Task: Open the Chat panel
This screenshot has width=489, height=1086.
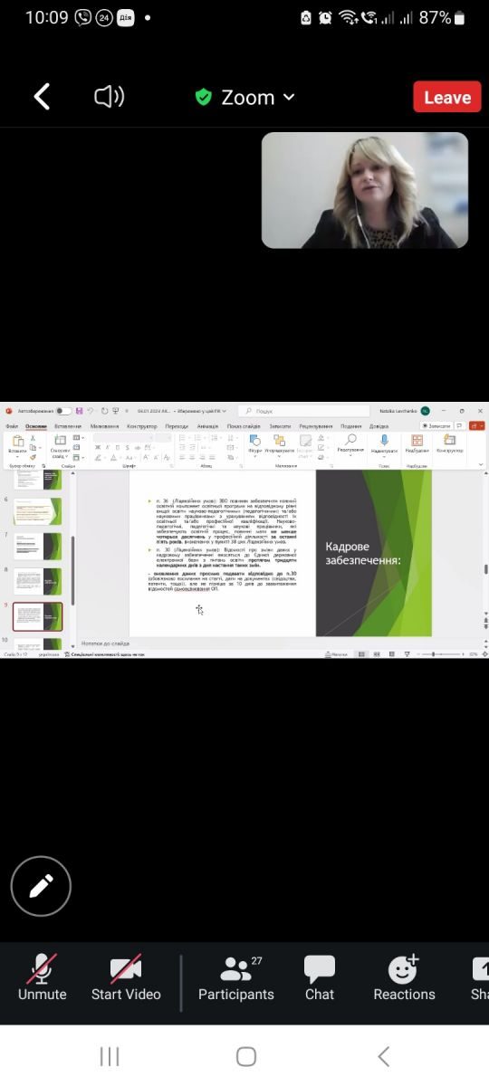Action: 320,978
